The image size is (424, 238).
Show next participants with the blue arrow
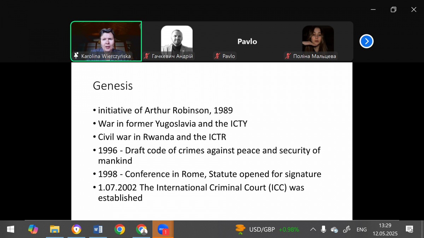(366, 41)
